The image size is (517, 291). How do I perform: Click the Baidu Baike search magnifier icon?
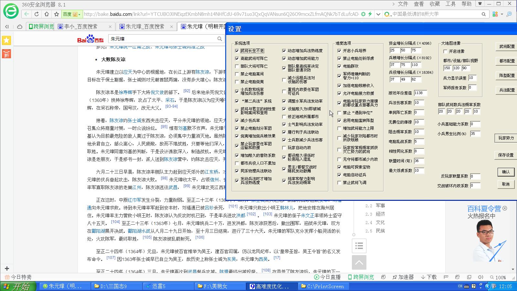coord(220,39)
